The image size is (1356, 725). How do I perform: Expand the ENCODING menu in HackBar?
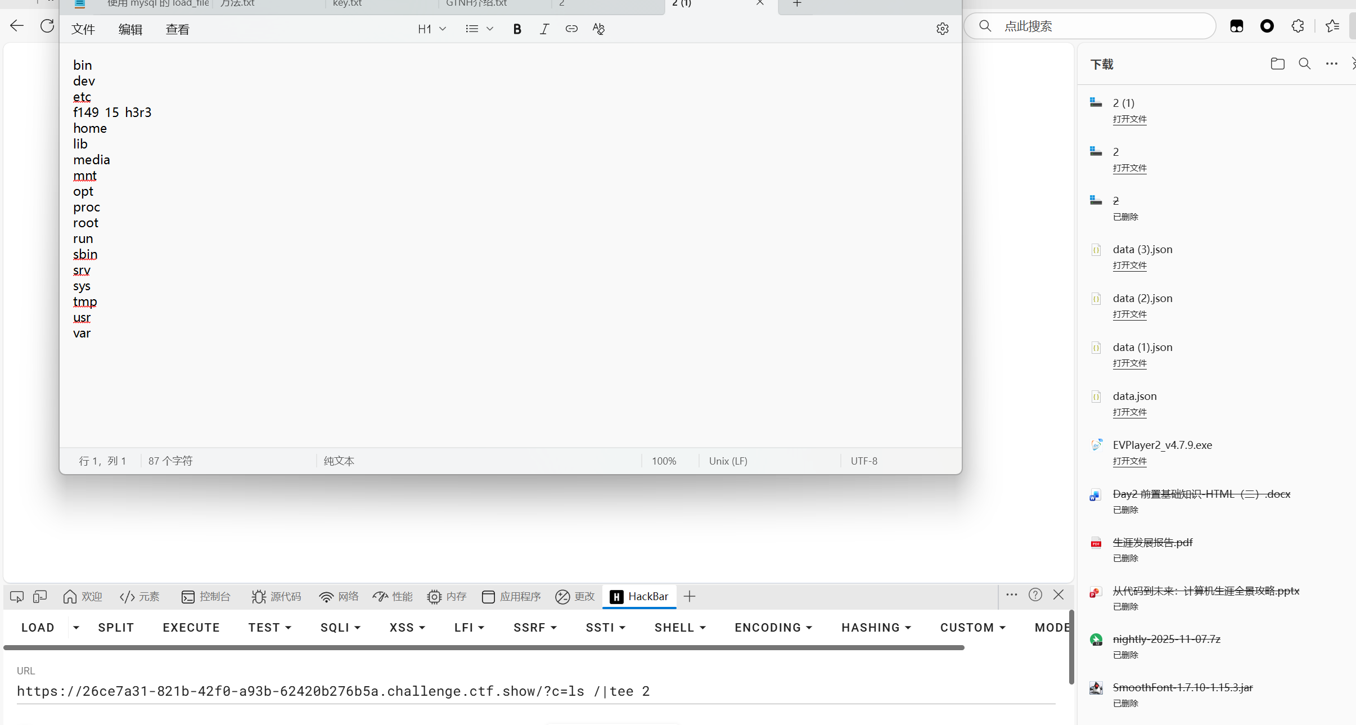pyautogui.click(x=773, y=628)
